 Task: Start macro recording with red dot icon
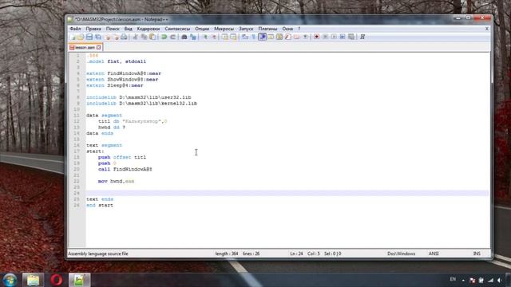click(316, 37)
